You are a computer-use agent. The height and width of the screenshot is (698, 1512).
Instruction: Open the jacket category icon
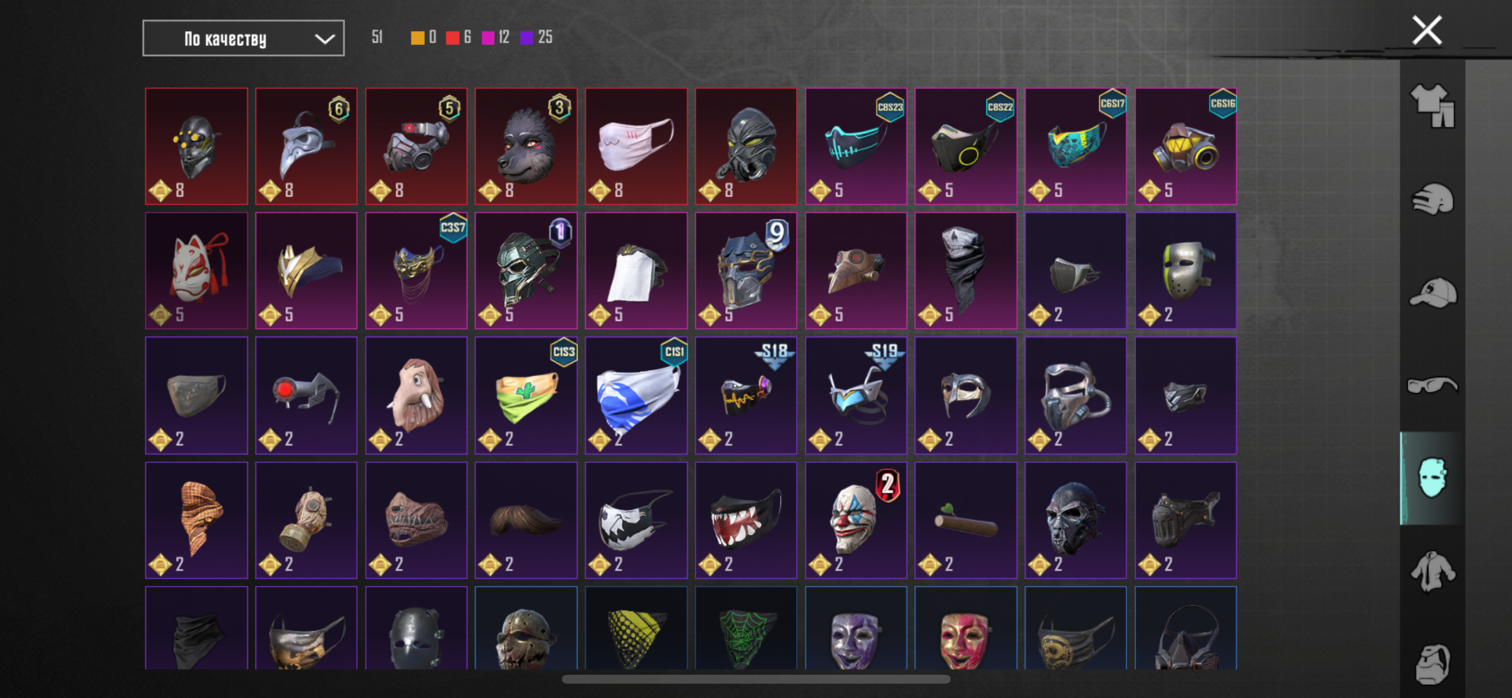[1433, 572]
